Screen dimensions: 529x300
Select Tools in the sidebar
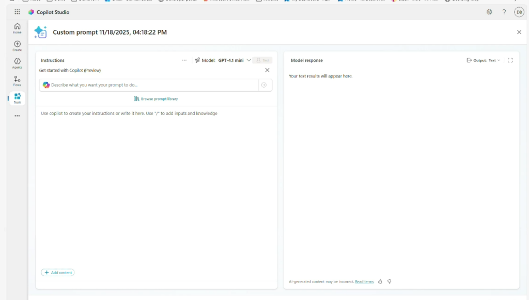click(17, 98)
